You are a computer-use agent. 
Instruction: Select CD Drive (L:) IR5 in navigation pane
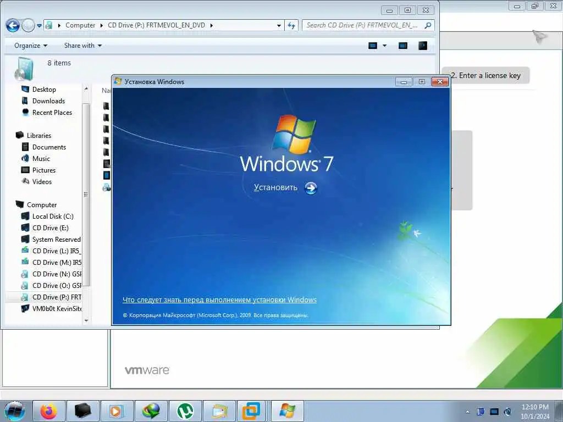pyautogui.click(x=57, y=251)
